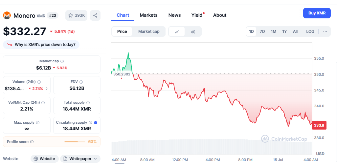The image size is (337, 164).
Task: Switch to the Yield tab
Action: pyautogui.click(x=197, y=15)
